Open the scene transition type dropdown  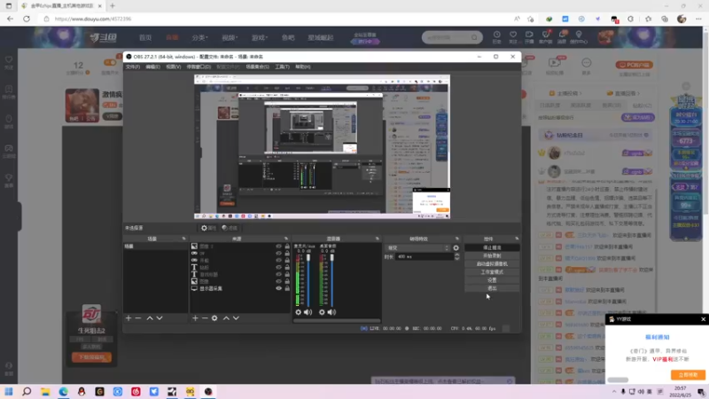coord(417,248)
